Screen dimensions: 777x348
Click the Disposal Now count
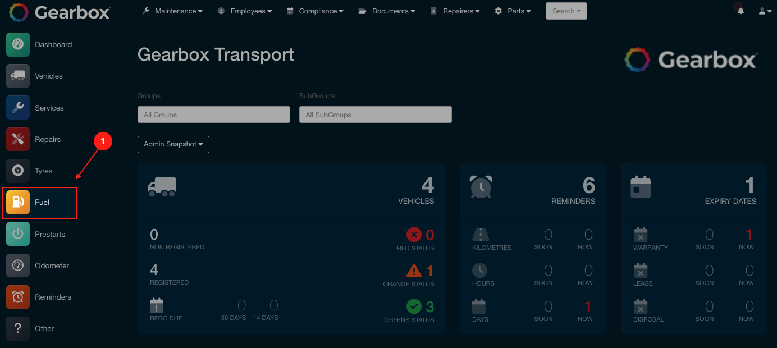click(749, 306)
